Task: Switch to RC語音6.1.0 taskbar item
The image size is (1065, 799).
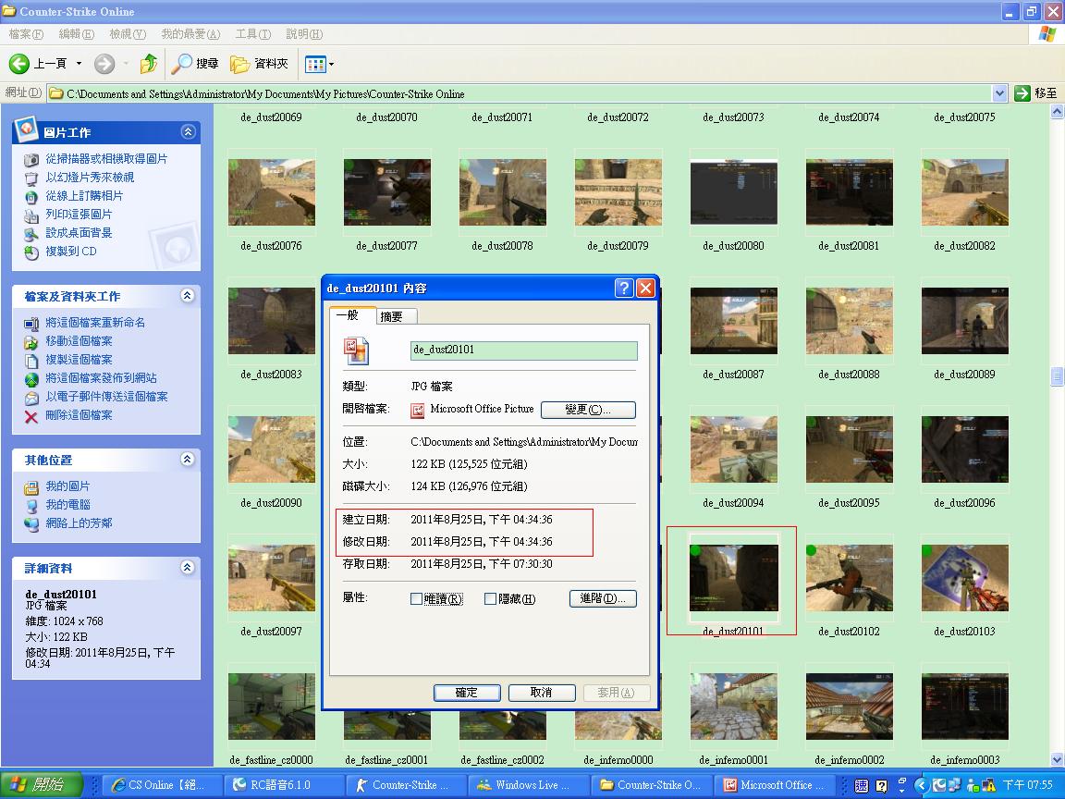Action: pyautogui.click(x=284, y=785)
